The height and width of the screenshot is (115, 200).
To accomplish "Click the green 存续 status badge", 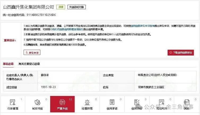I will pos(61,7).
